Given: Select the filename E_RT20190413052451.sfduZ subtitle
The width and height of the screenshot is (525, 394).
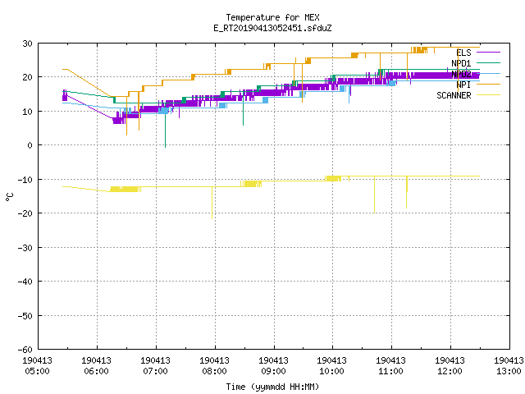Looking at the screenshot, I should [x=272, y=28].
